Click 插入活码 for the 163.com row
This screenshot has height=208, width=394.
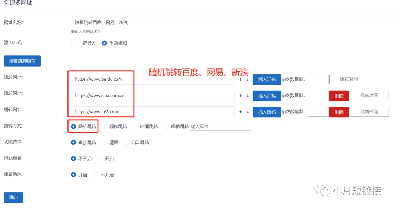pos(267,112)
